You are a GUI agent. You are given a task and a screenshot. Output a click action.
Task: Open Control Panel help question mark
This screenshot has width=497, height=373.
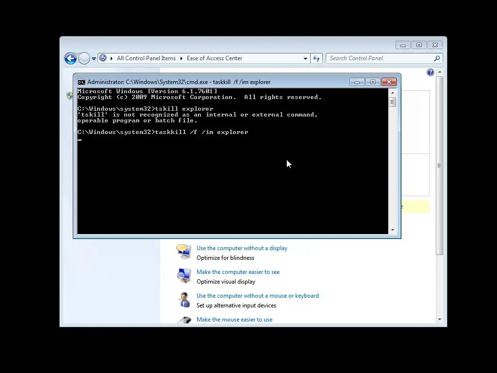point(430,73)
